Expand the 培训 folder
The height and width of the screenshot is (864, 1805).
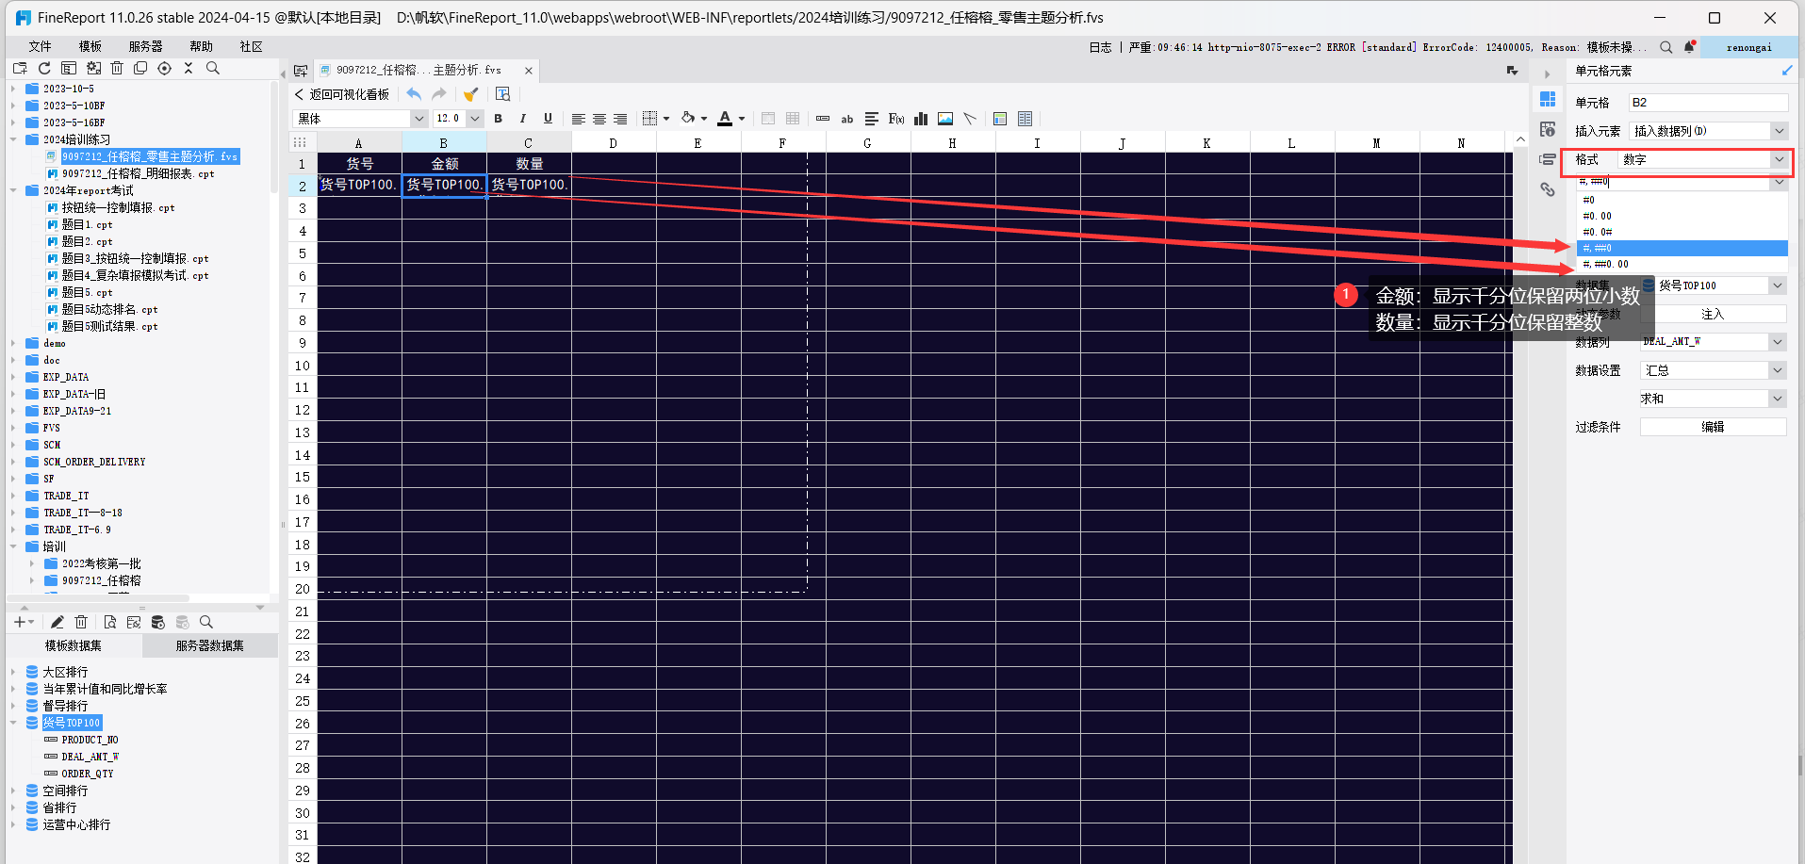click(x=14, y=546)
